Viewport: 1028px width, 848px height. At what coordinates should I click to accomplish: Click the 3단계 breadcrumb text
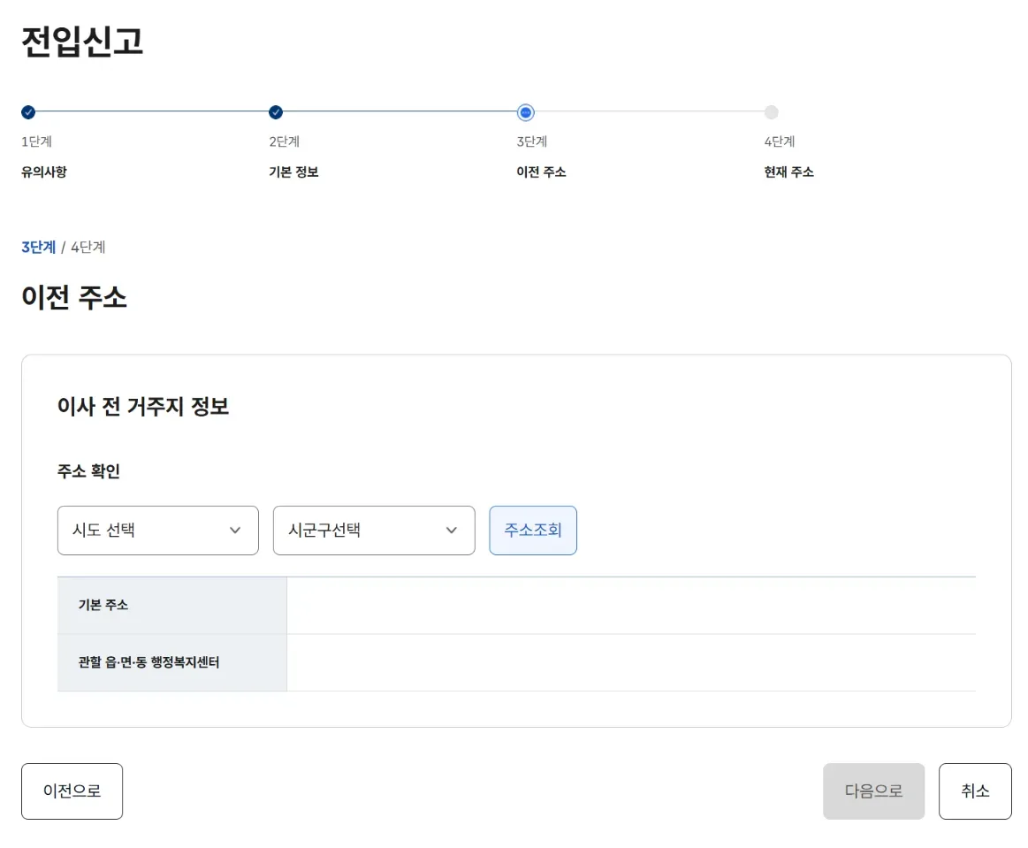pos(39,248)
